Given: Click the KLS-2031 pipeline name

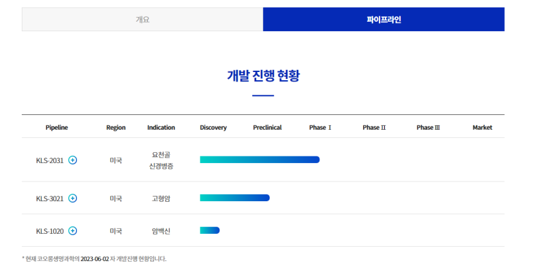Looking at the screenshot, I should 50,160.
